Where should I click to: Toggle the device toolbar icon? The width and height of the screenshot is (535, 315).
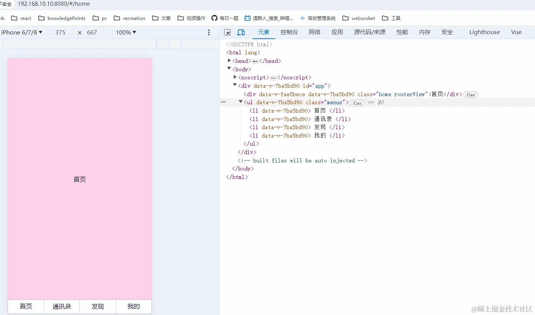coord(241,33)
